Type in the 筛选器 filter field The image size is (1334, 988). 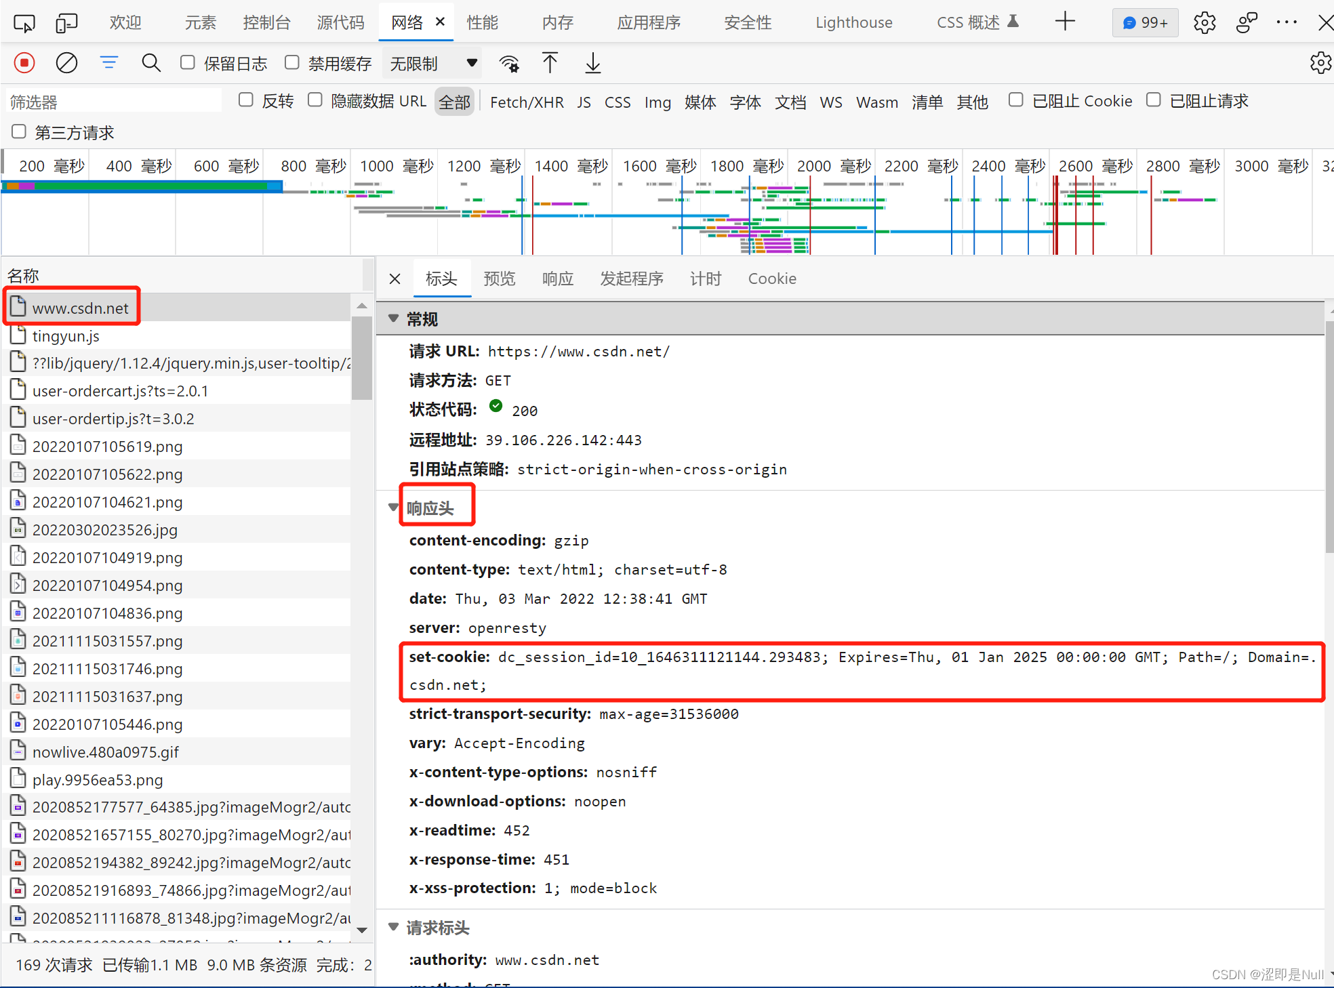pos(114,102)
